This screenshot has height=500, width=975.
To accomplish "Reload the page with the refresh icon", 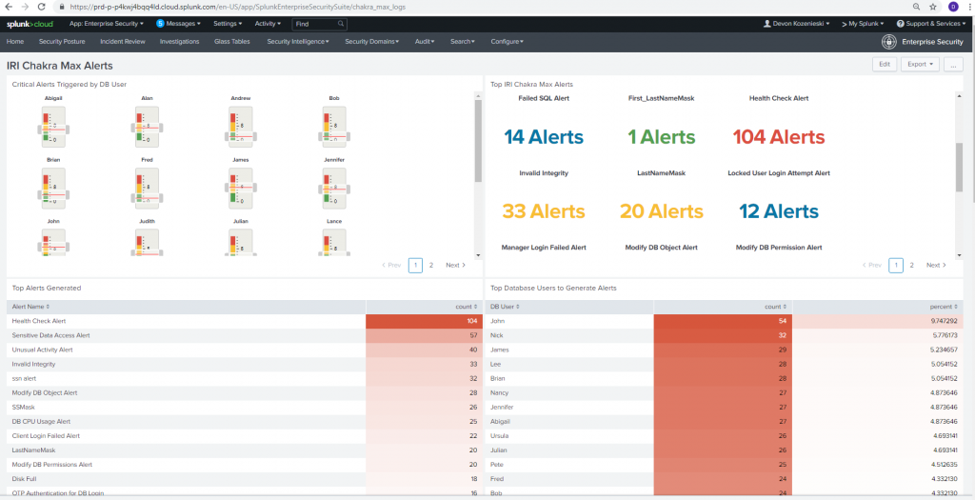I will pos(41,7).
